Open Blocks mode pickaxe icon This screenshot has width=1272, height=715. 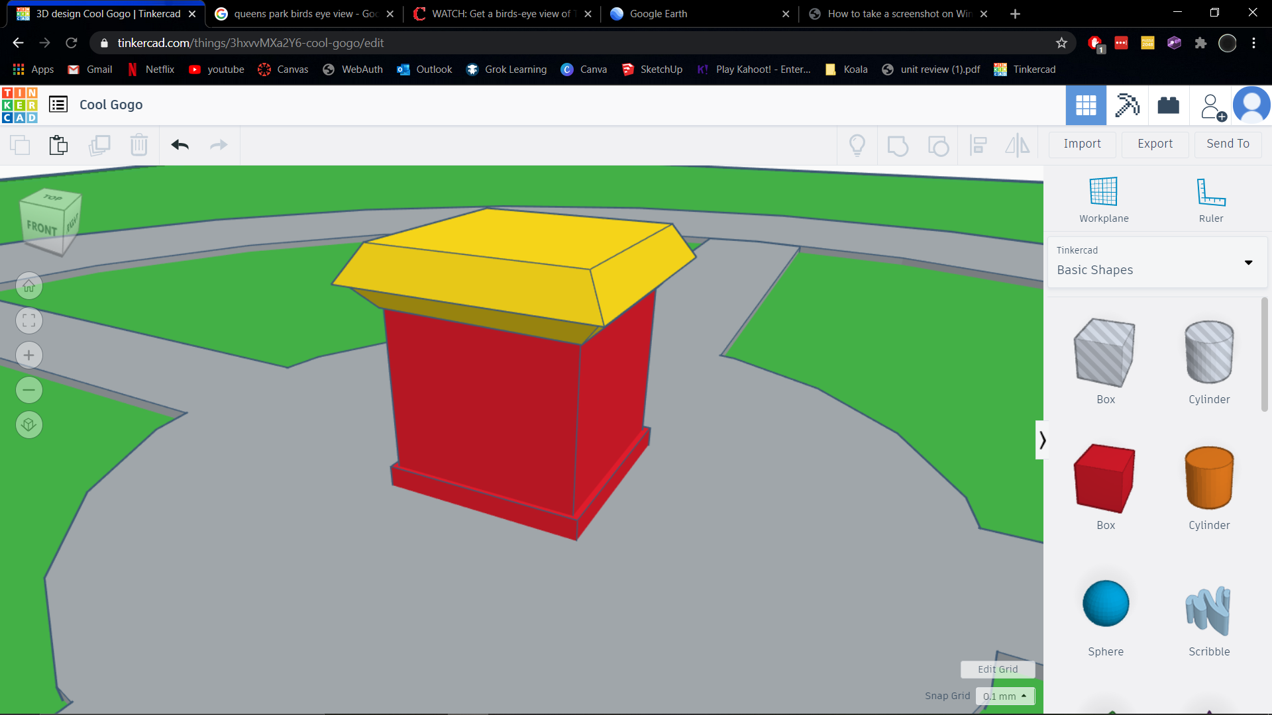point(1127,105)
